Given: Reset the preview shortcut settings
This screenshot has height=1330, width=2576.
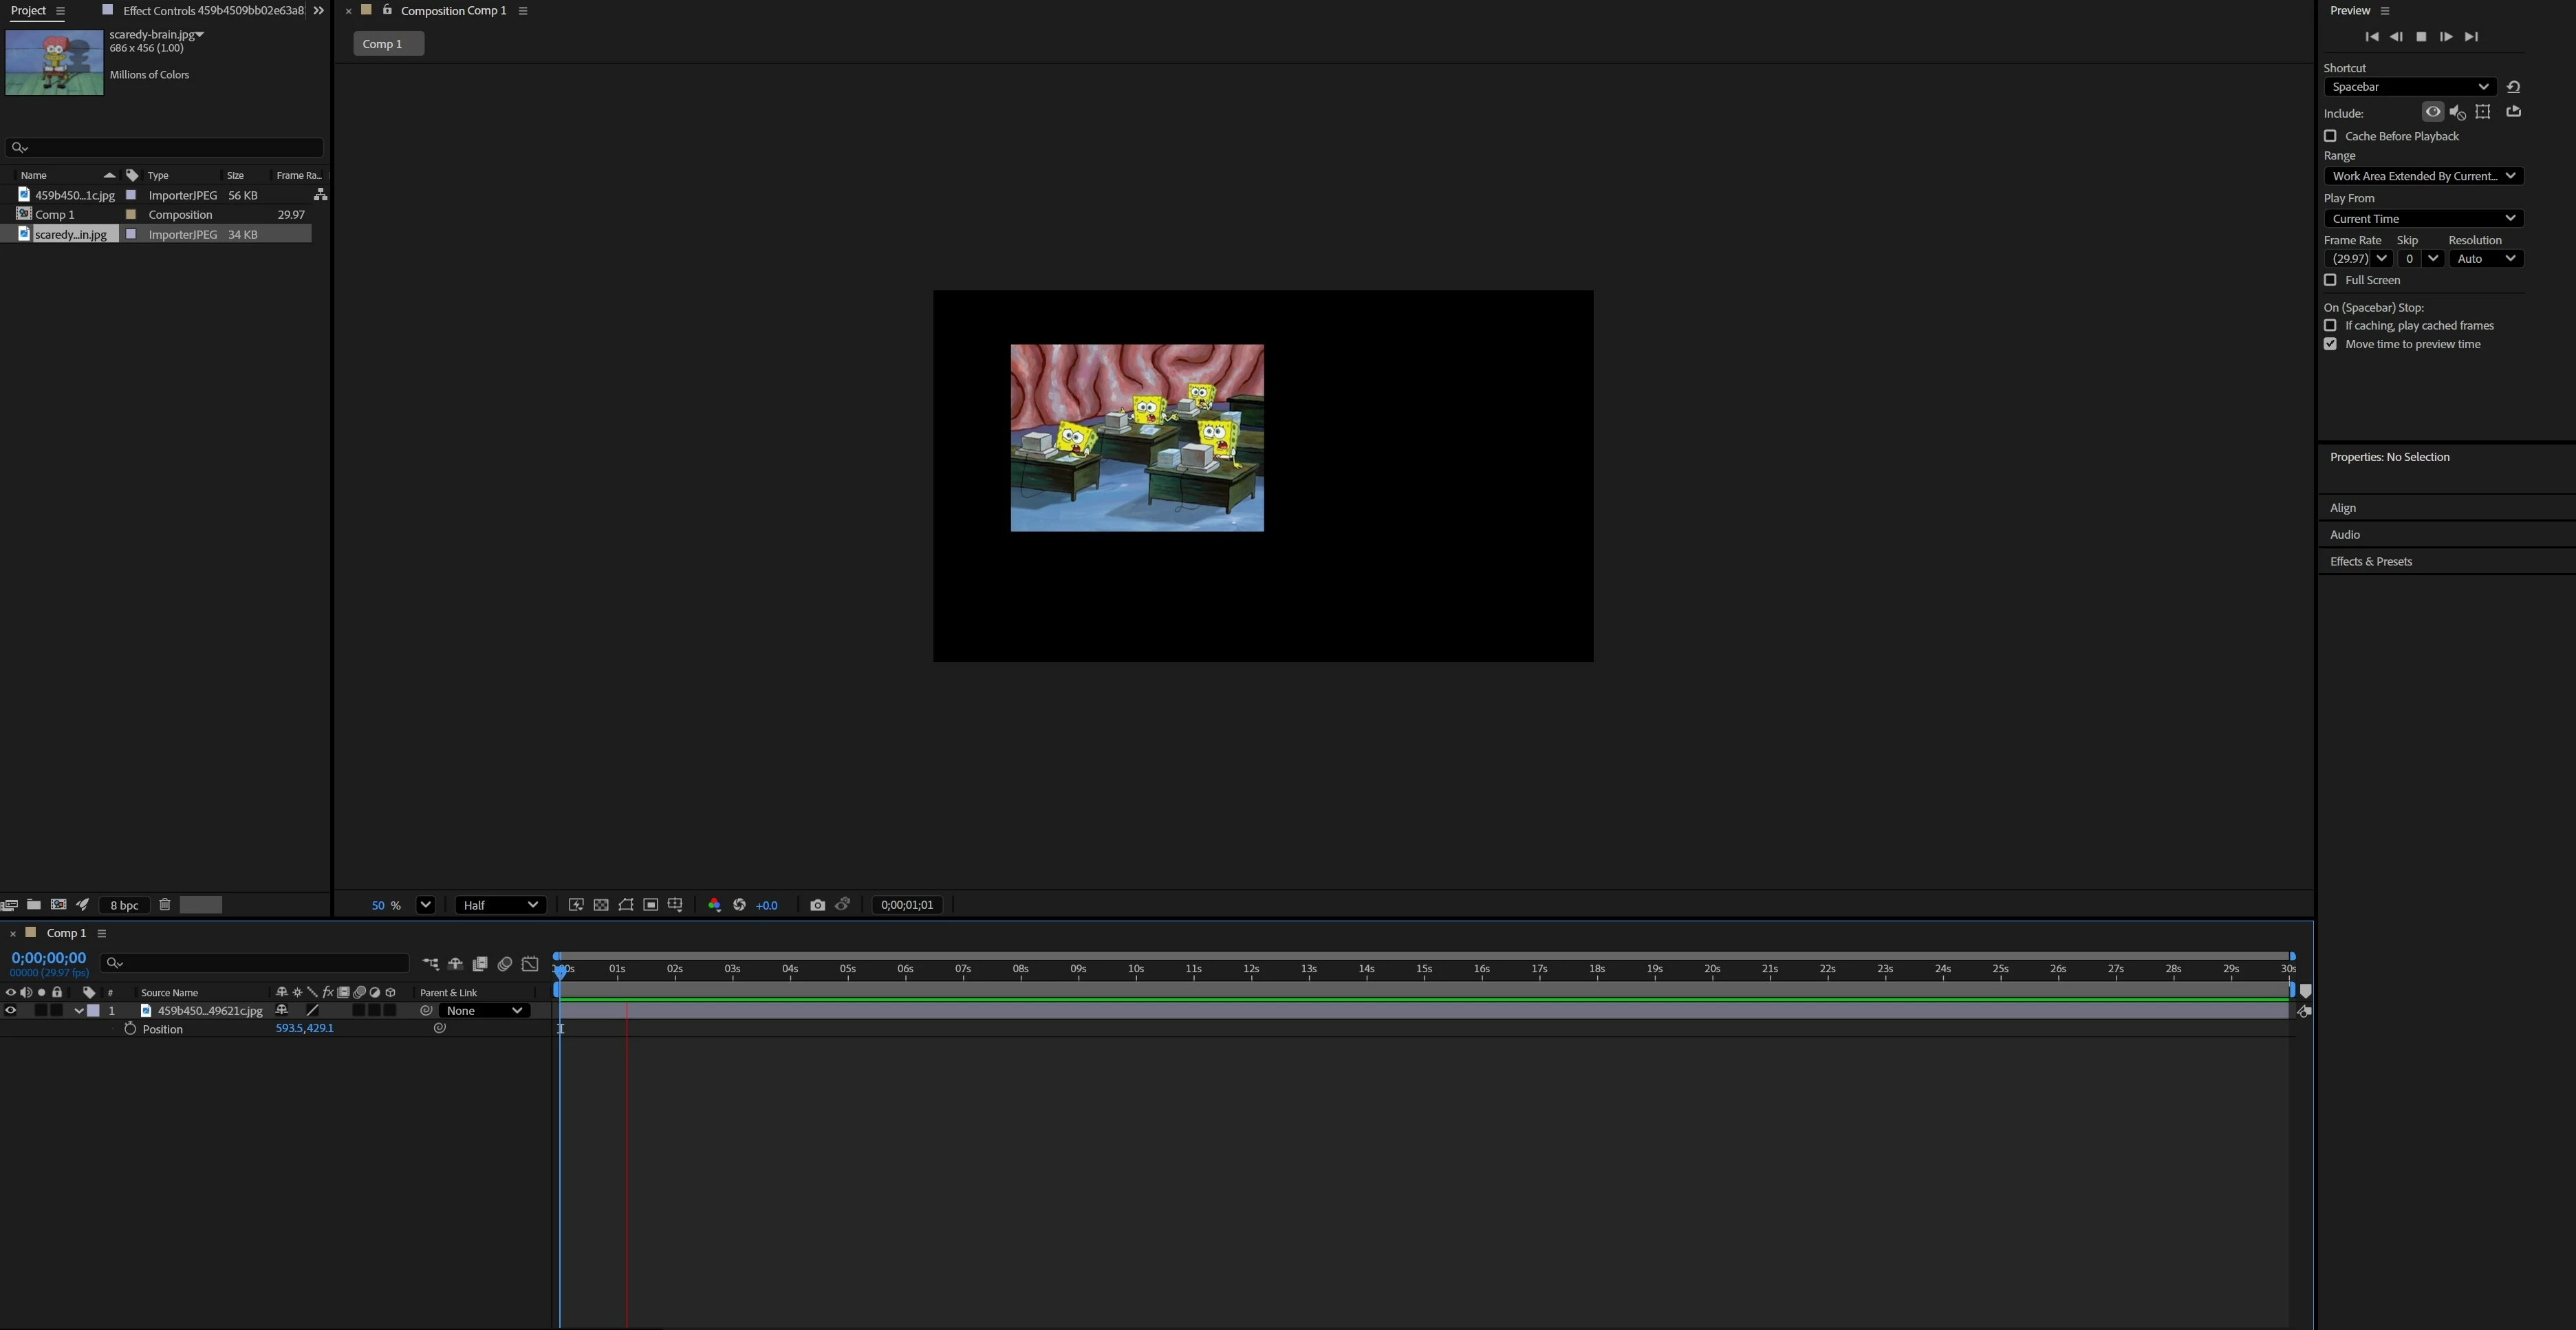Looking at the screenshot, I should click(2514, 87).
